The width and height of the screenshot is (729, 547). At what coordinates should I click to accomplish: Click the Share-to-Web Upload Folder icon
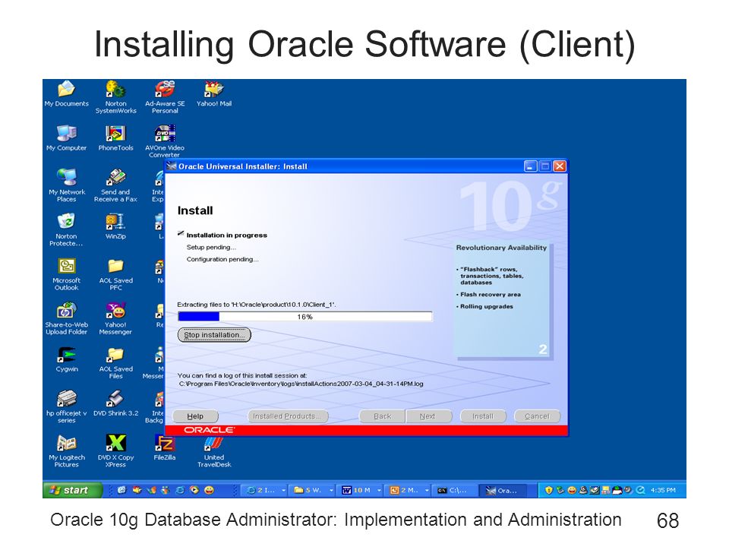tap(66, 318)
